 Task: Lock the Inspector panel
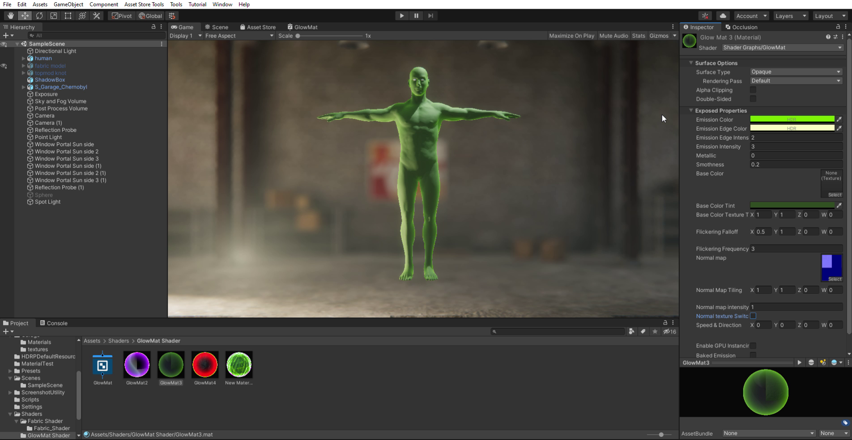(838, 27)
